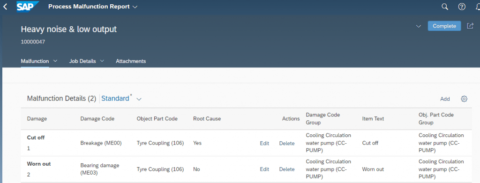Click the Malfunction Details (2) heading
The width and height of the screenshot is (480, 183).
coord(62,98)
